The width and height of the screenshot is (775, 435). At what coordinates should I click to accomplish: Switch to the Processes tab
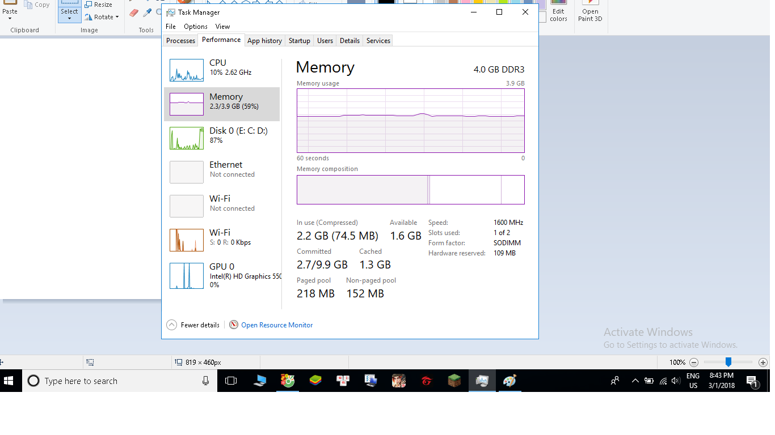(x=180, y=41)
